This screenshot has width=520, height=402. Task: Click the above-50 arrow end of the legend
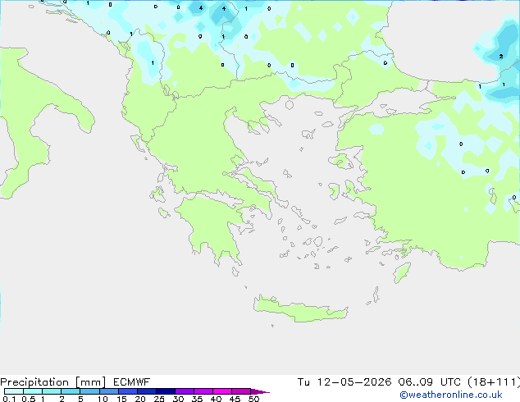[x=260, y=391]
